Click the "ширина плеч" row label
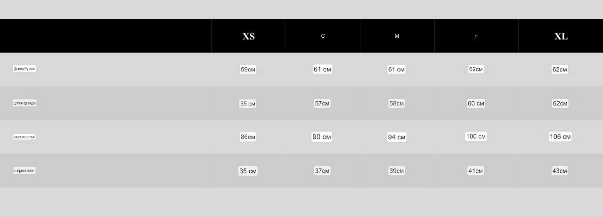 tap(24, 170)
